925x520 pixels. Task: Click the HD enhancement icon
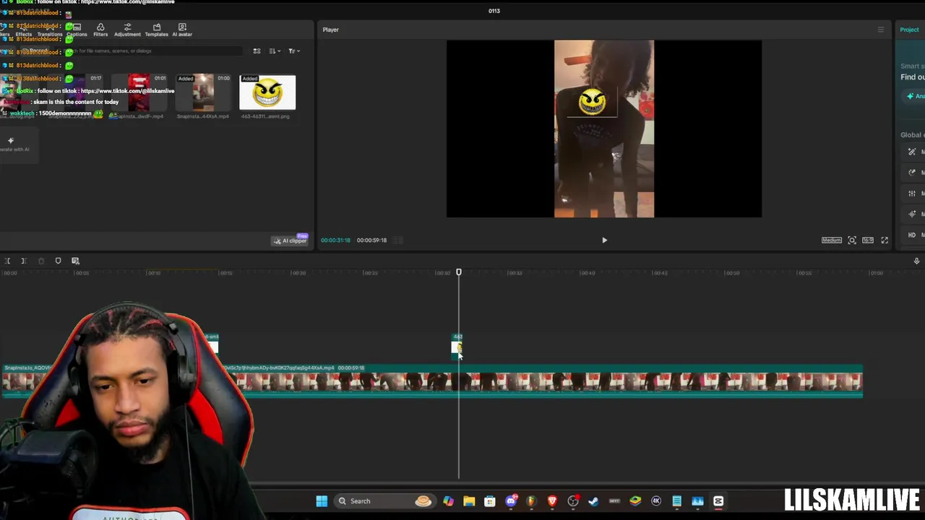coord(912,235)
